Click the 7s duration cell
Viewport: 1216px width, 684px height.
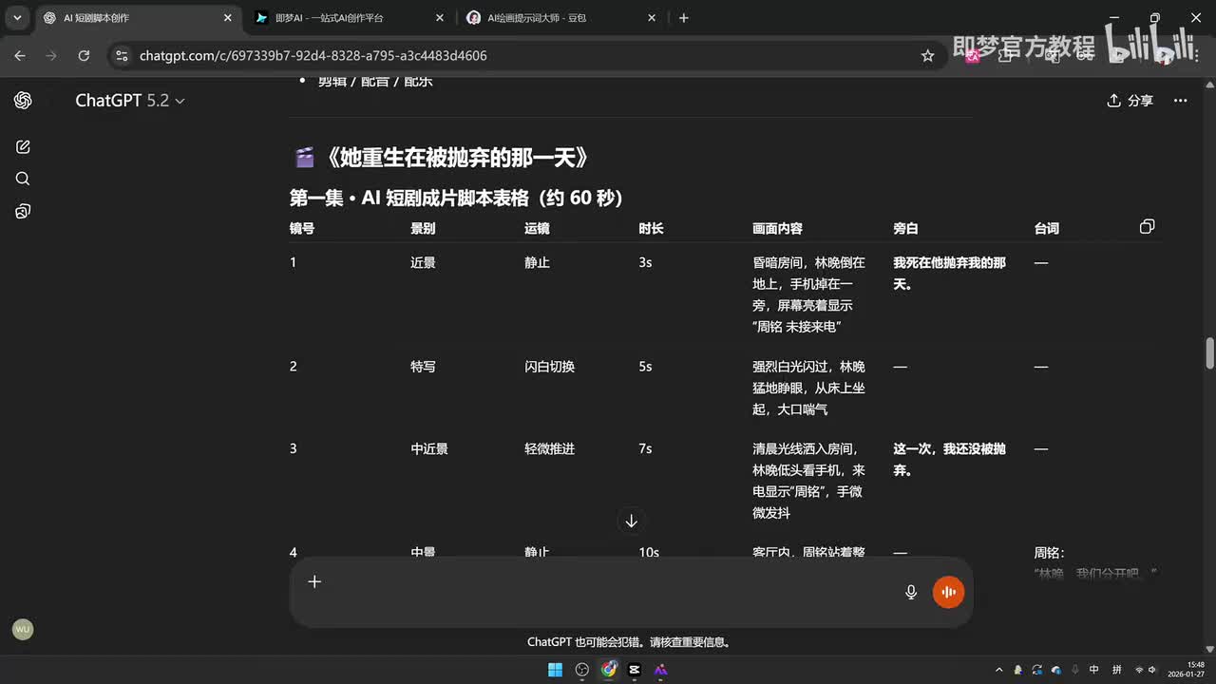645,448
